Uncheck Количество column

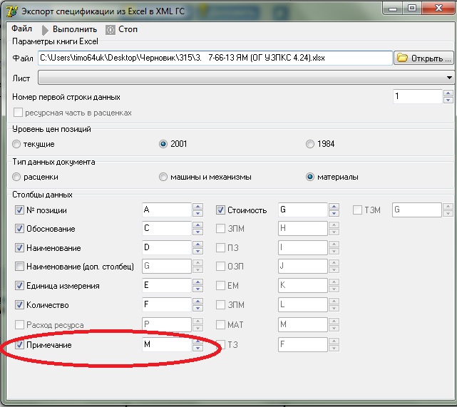(19, 305)
